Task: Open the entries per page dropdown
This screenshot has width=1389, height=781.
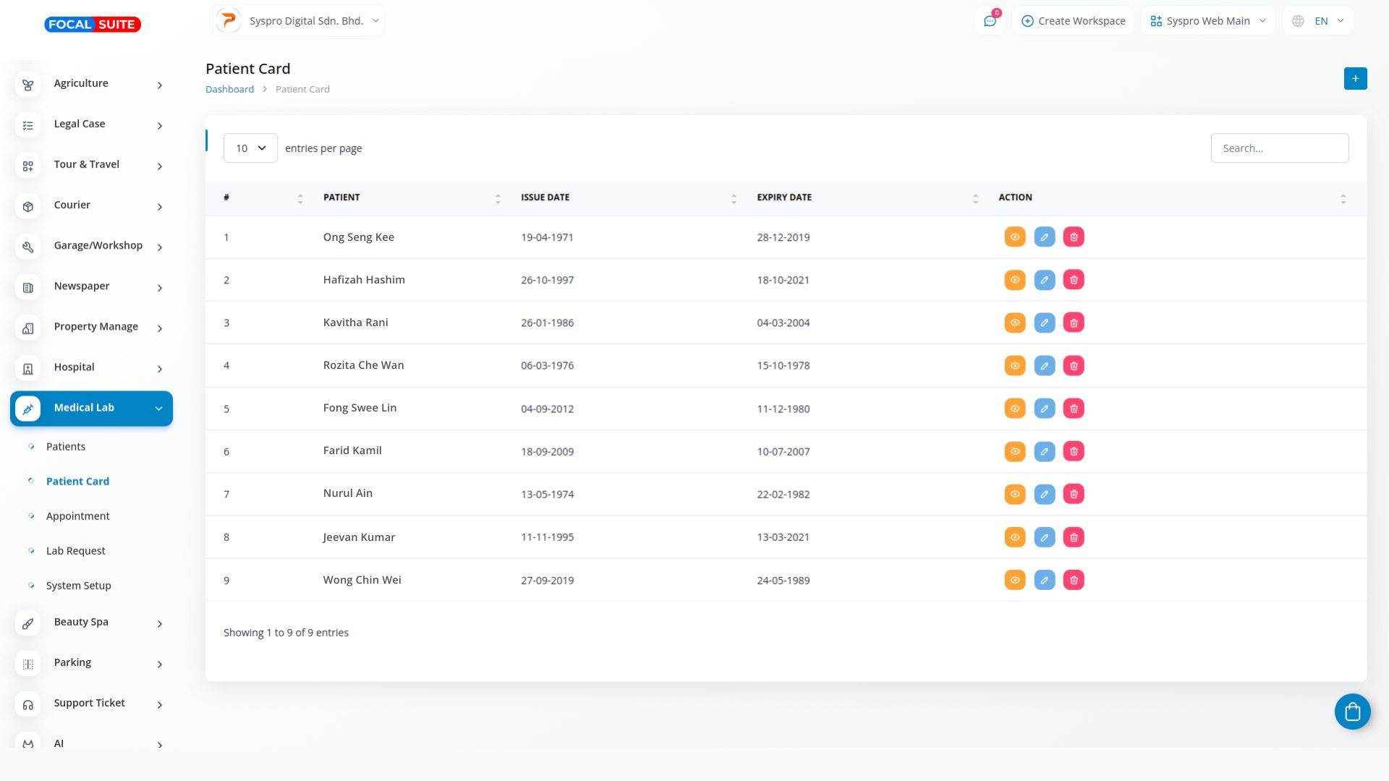Action: click(250, 148)
